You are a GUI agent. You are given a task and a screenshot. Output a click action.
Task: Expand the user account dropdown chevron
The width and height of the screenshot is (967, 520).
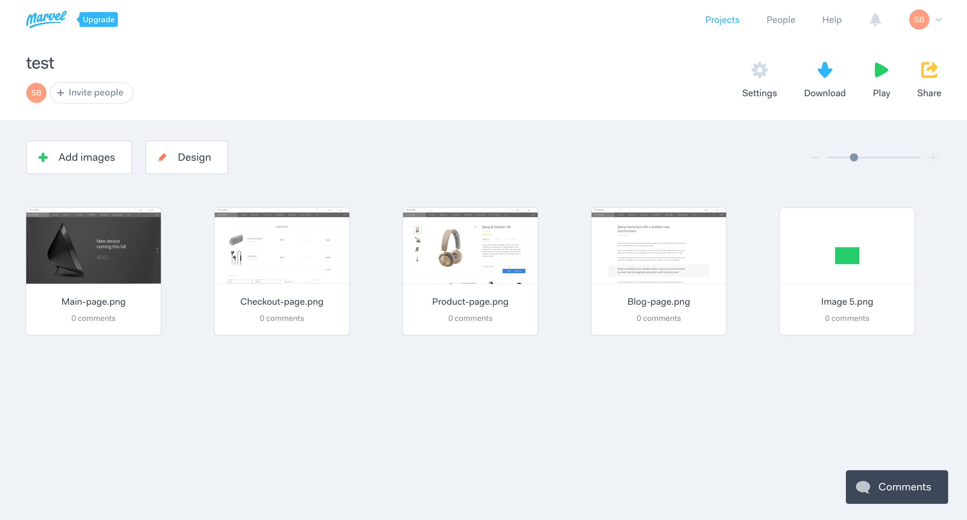pos(938,20)
